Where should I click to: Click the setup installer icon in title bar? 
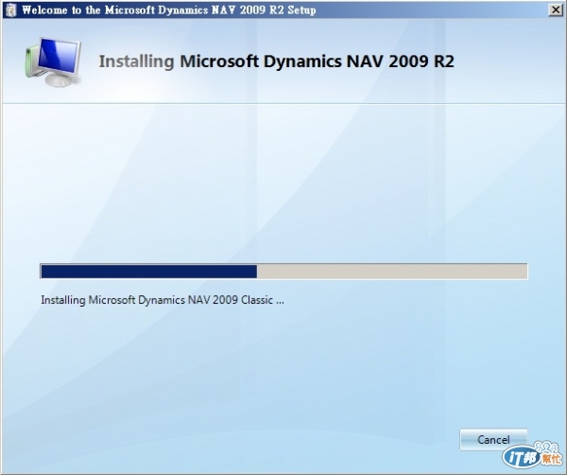click(11, 9)
